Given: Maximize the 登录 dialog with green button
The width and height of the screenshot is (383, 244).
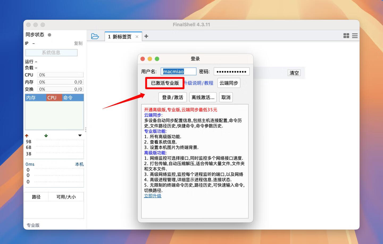Looking at the screenshot, I should (x=157, y=59).
